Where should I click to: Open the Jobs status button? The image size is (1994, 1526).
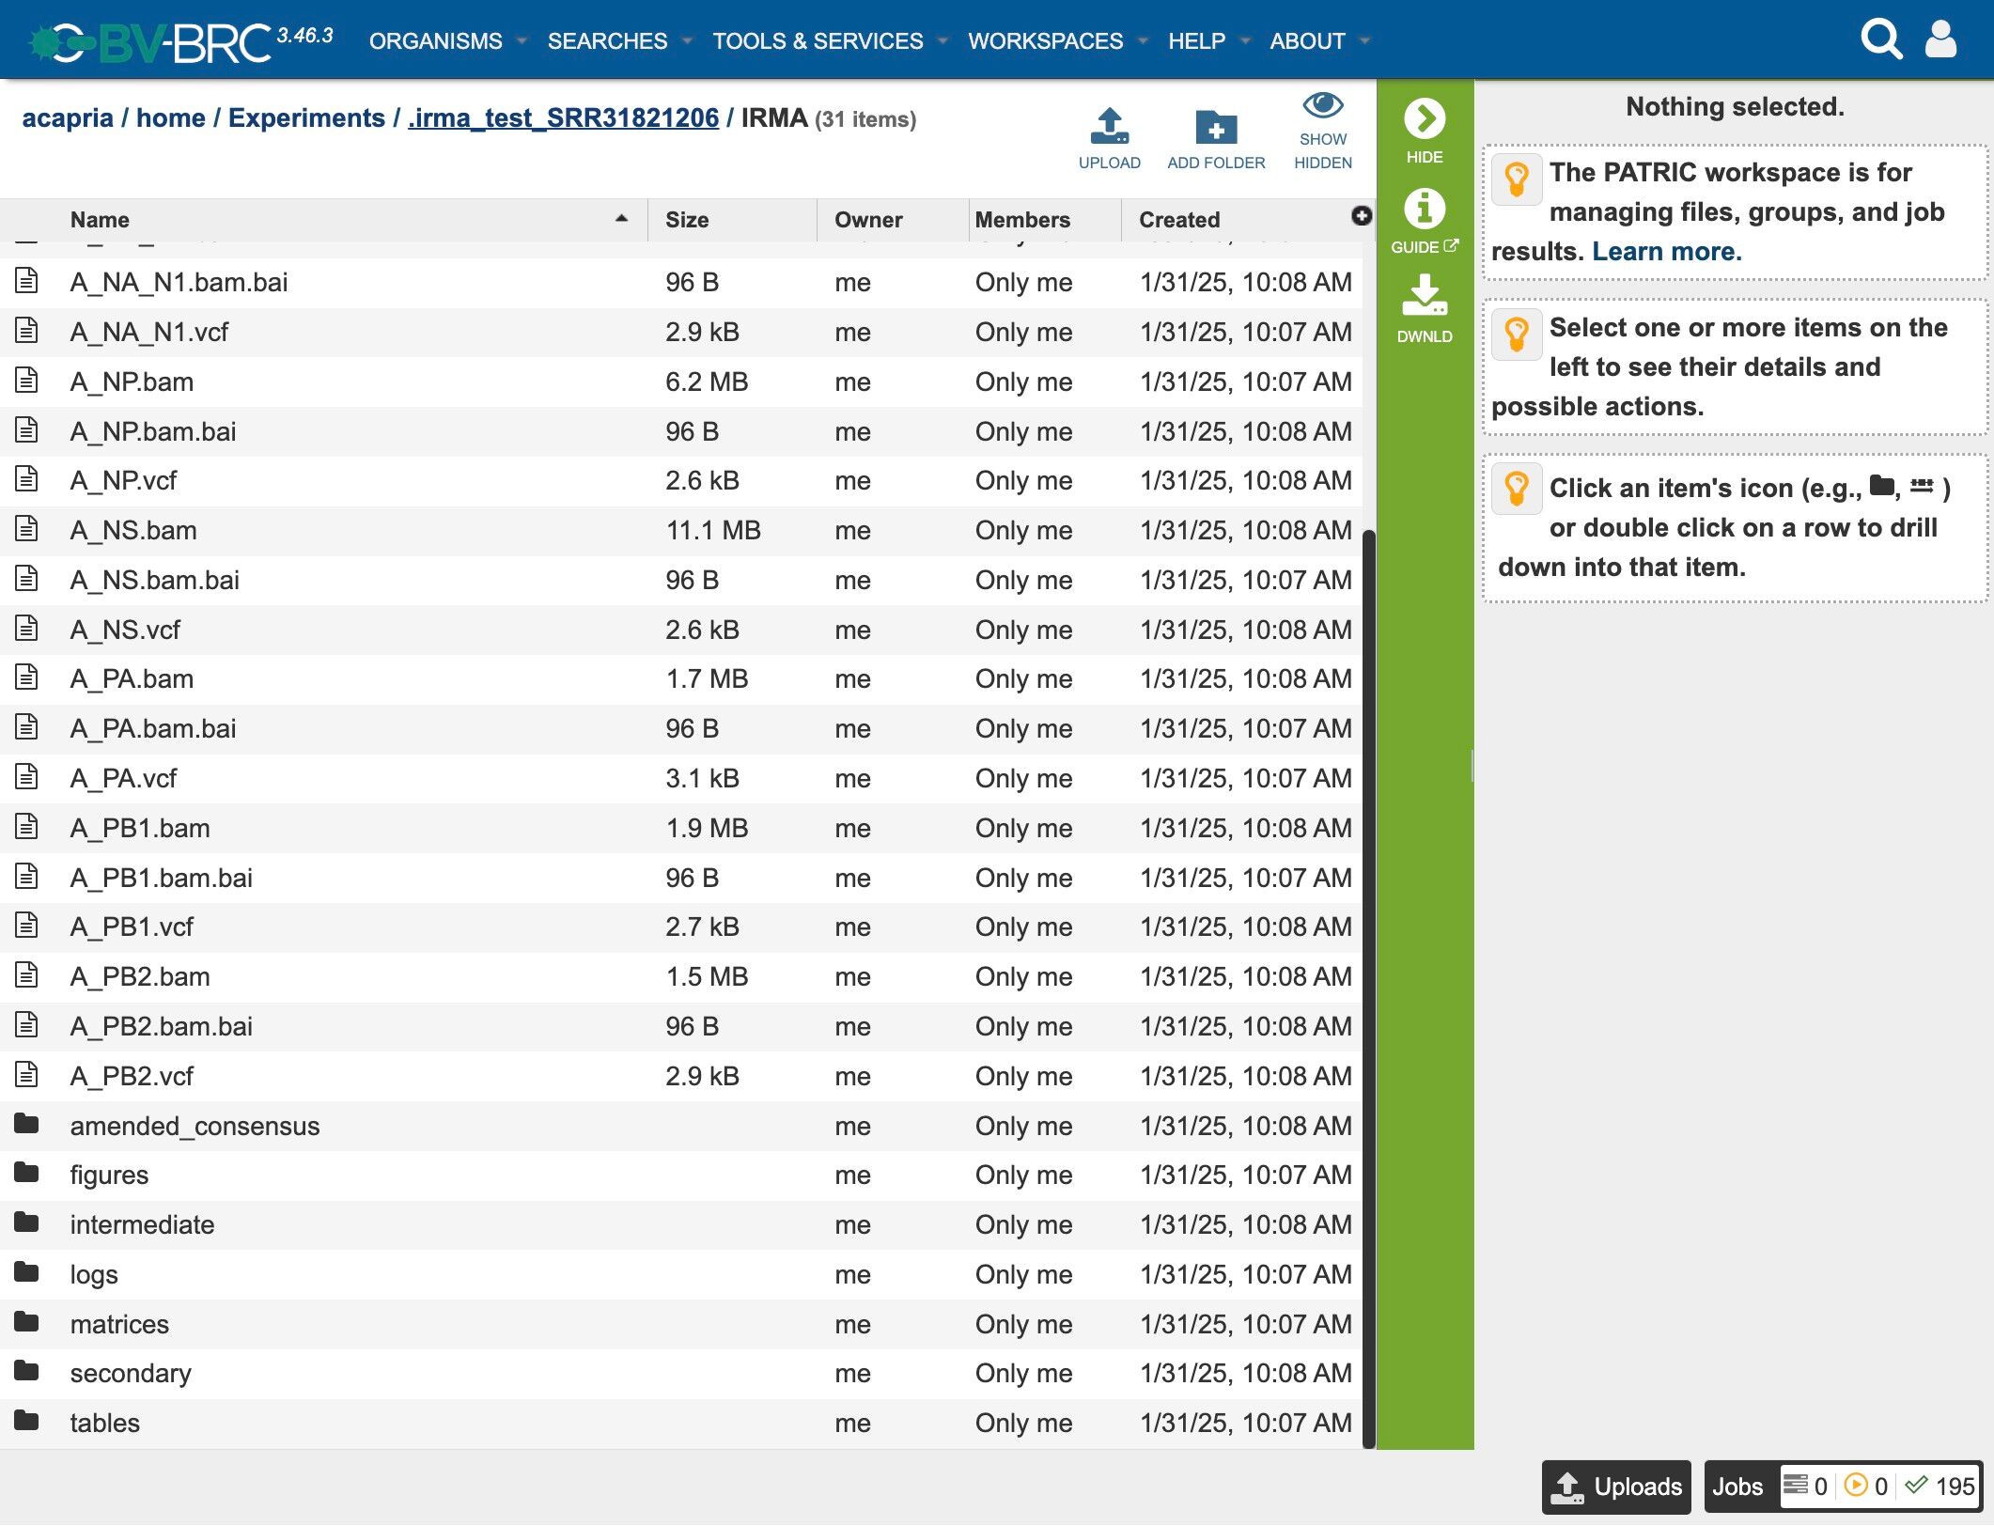coord(1737,1487)
